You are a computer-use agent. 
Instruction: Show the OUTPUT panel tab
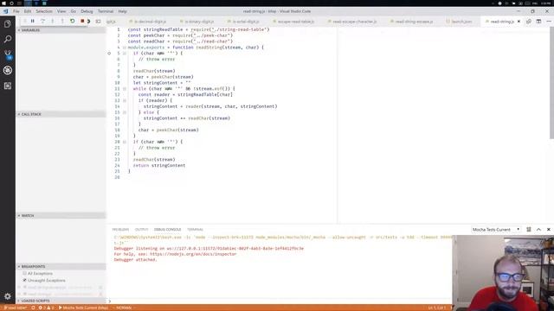[x=141, y=230]
